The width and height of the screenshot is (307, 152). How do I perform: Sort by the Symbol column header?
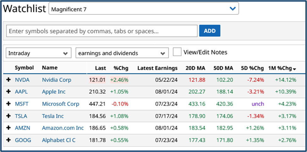pos(24,68)
